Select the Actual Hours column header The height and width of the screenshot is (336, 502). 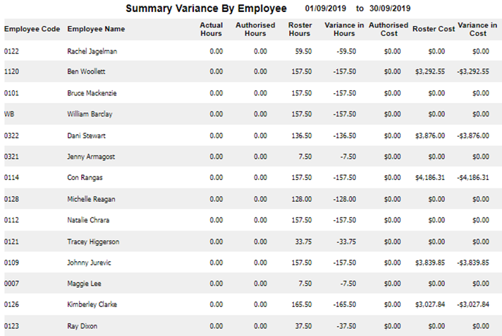pos(211,29)
